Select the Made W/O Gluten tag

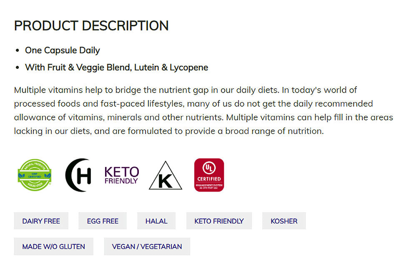[54, 246]
